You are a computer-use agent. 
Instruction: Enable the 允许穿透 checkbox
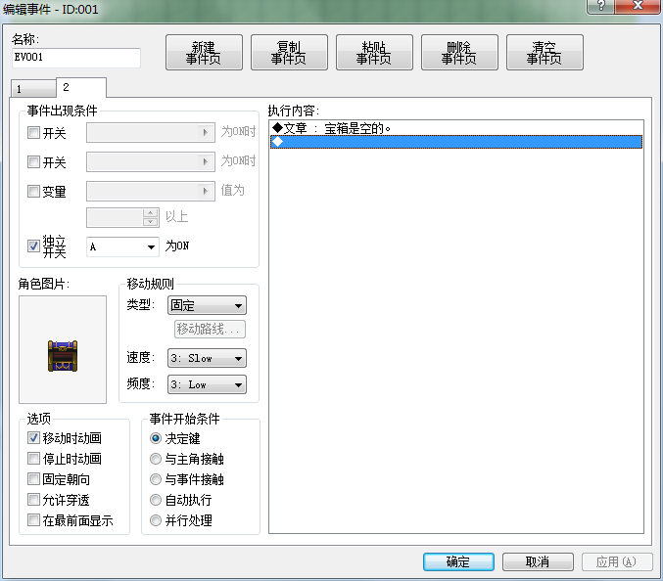33,500
